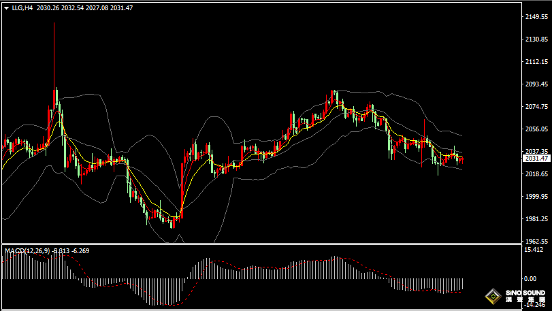Image resolution: width=552 pixels, height=311 pixels.
Task: Click the 2056.05 price axis label
Action: click(x=536, y=129)
